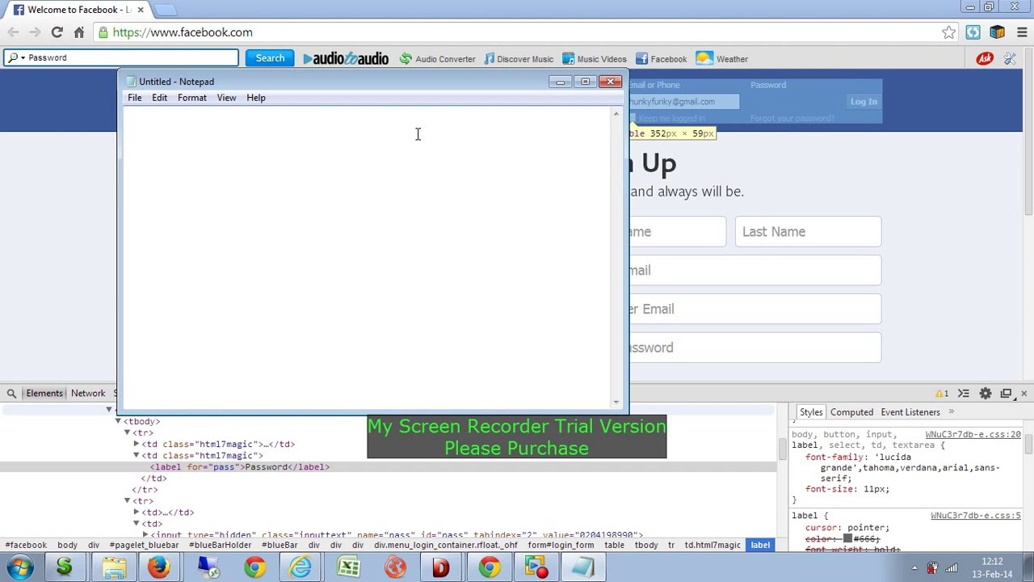The height and width of the screenshot is (582, 1034).
Task: Show the DevTools console drawer icon
Action: coord(964,394)
